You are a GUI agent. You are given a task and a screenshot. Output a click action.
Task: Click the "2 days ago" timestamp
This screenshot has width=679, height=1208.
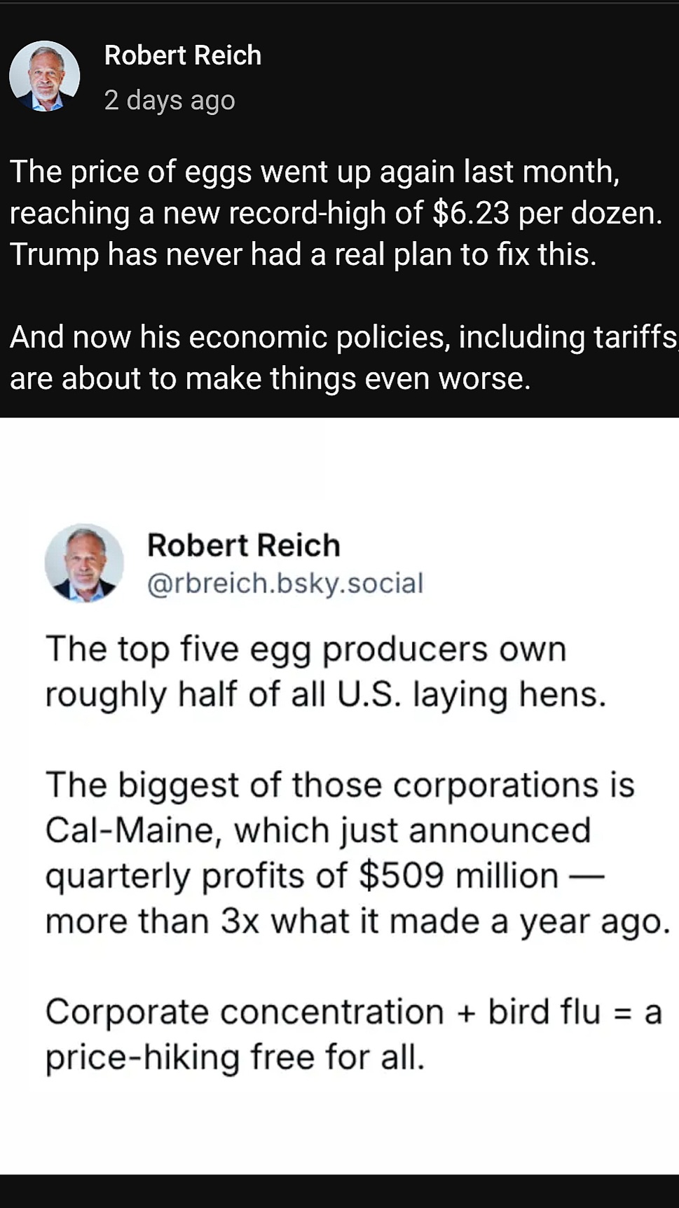pyautogui.click(x=169, y=100)
